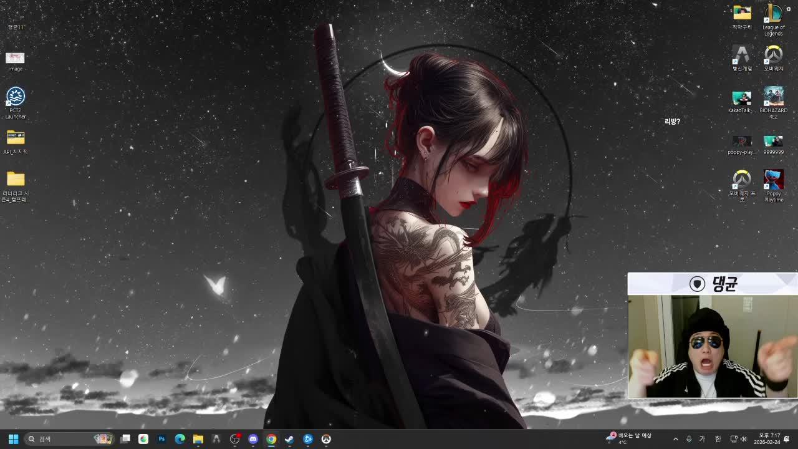This screenshot has height=449, width=798.
Task: Switch to Google Chrome in taskbar
Action: point(271,439)
